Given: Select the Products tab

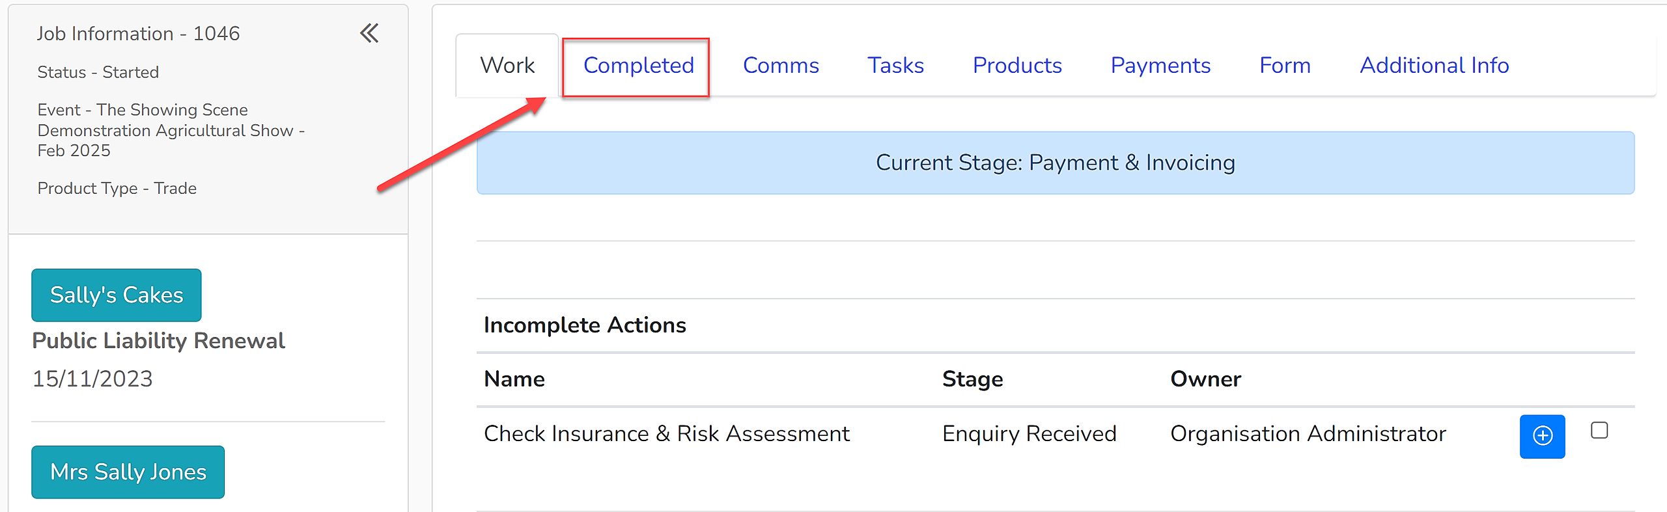Looking at the screenshot, I should (x=1017, y=65).
